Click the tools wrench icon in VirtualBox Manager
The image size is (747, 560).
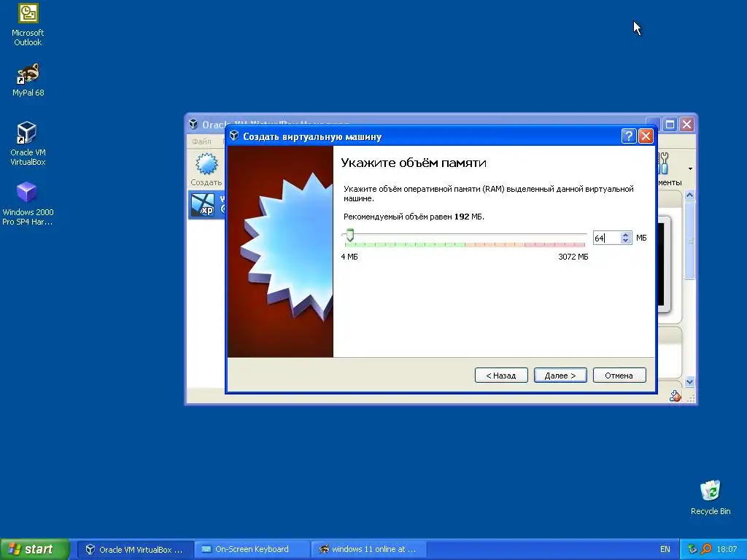tap(664, 163)
